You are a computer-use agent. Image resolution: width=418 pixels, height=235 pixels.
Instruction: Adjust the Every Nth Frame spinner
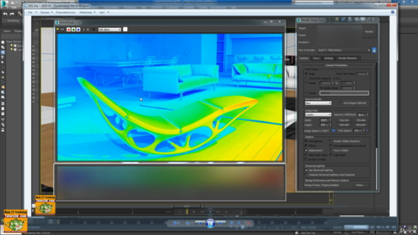coord(368,74)
